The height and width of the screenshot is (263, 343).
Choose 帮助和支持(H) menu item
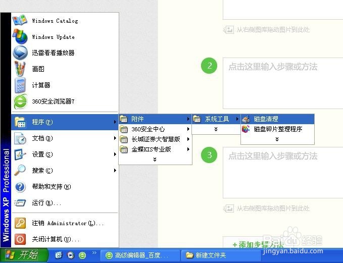65,187
